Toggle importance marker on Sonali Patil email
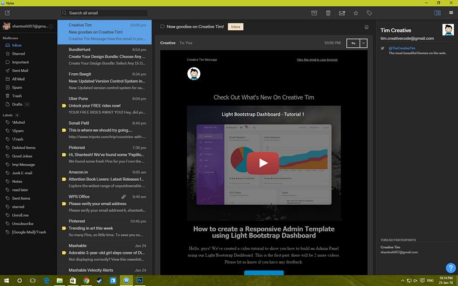This screenshot has width=458, height=286. click(64, 130)
